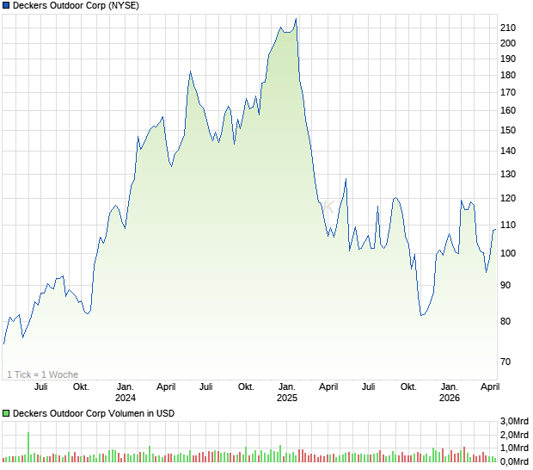Screen dimensions: 533x470
Task: Click the blue legend square beside Deckers Outdoor Corp (NYSE)
Action: coord(6,5)
